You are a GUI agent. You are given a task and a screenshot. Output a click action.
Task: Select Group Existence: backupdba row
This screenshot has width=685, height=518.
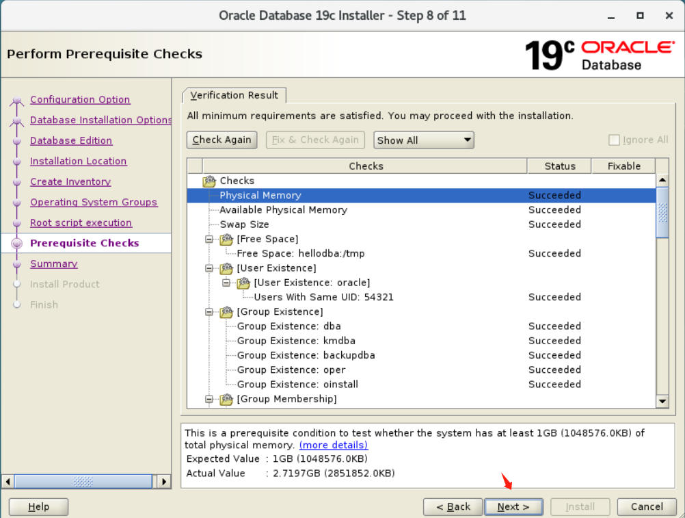point(422,355)
